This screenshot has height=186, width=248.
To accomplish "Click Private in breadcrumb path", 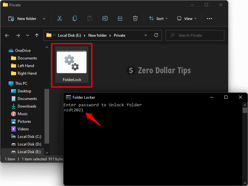I will pos(120,35).
